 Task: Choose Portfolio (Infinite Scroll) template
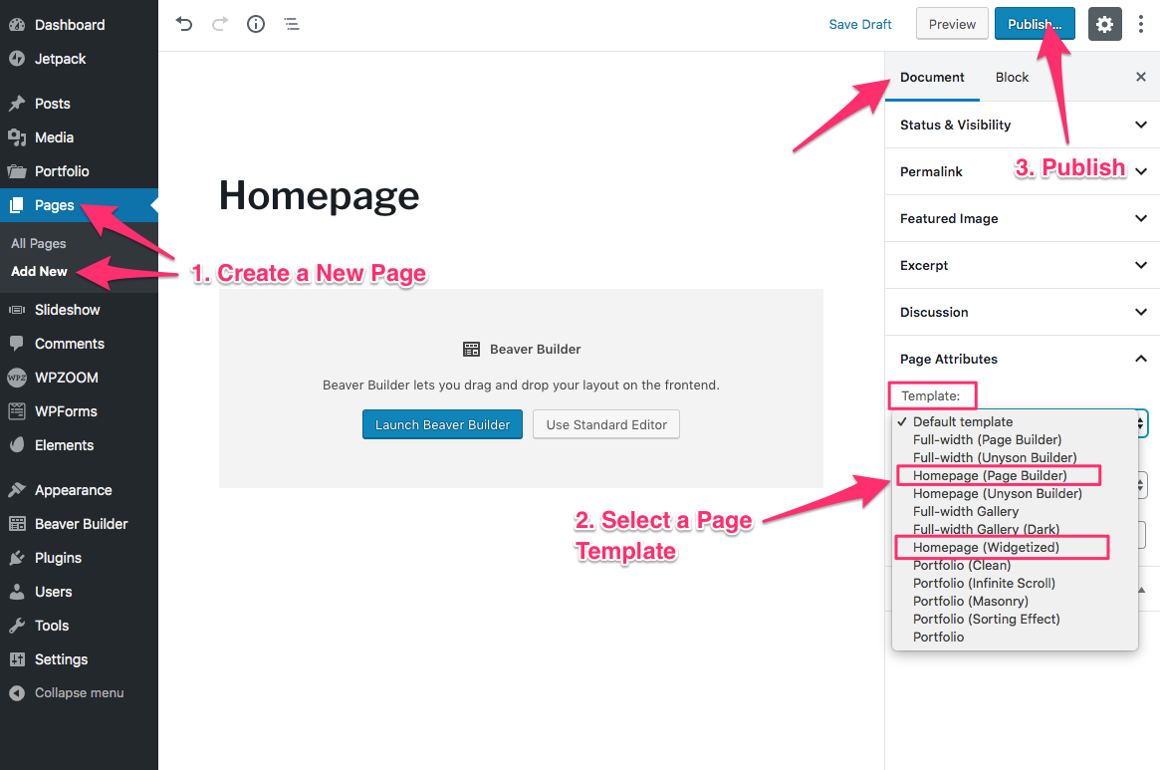(x=1015, y=584)
